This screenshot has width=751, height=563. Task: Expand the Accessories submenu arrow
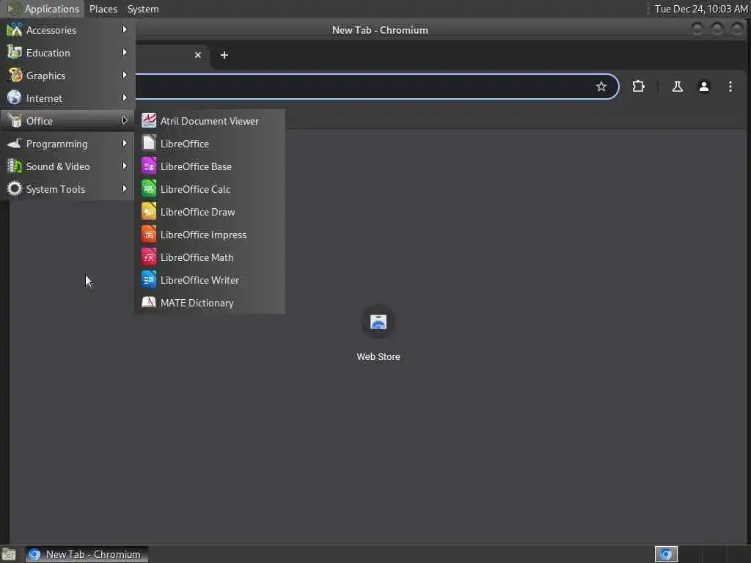(x=125, y=29)
